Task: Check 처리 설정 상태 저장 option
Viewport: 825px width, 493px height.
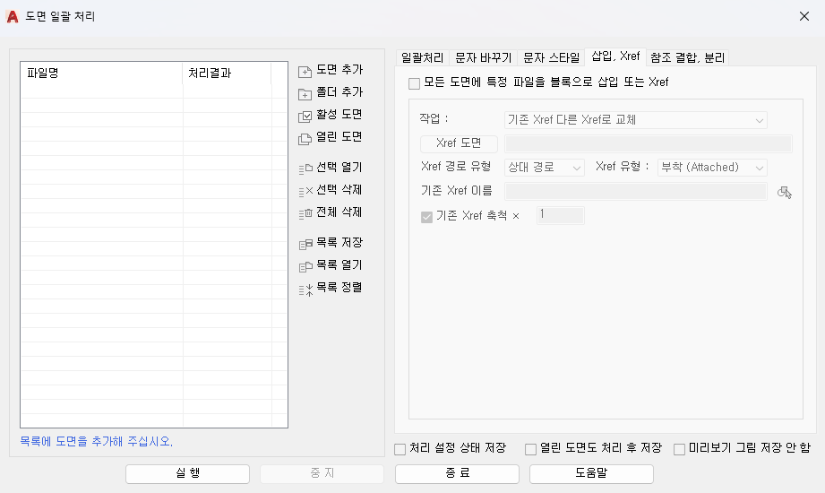Action: [x=400, y=449]
